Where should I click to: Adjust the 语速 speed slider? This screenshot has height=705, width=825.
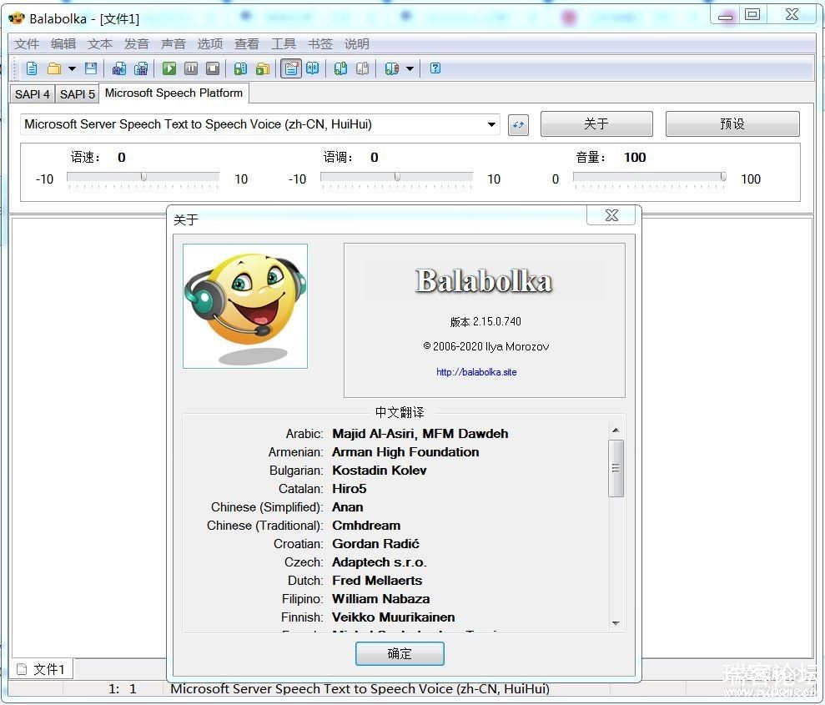click(x=143, y=178)
